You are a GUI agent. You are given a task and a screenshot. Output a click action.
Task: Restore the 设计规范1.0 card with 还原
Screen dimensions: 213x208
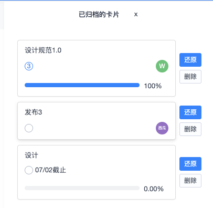click(x=190, y=60)
